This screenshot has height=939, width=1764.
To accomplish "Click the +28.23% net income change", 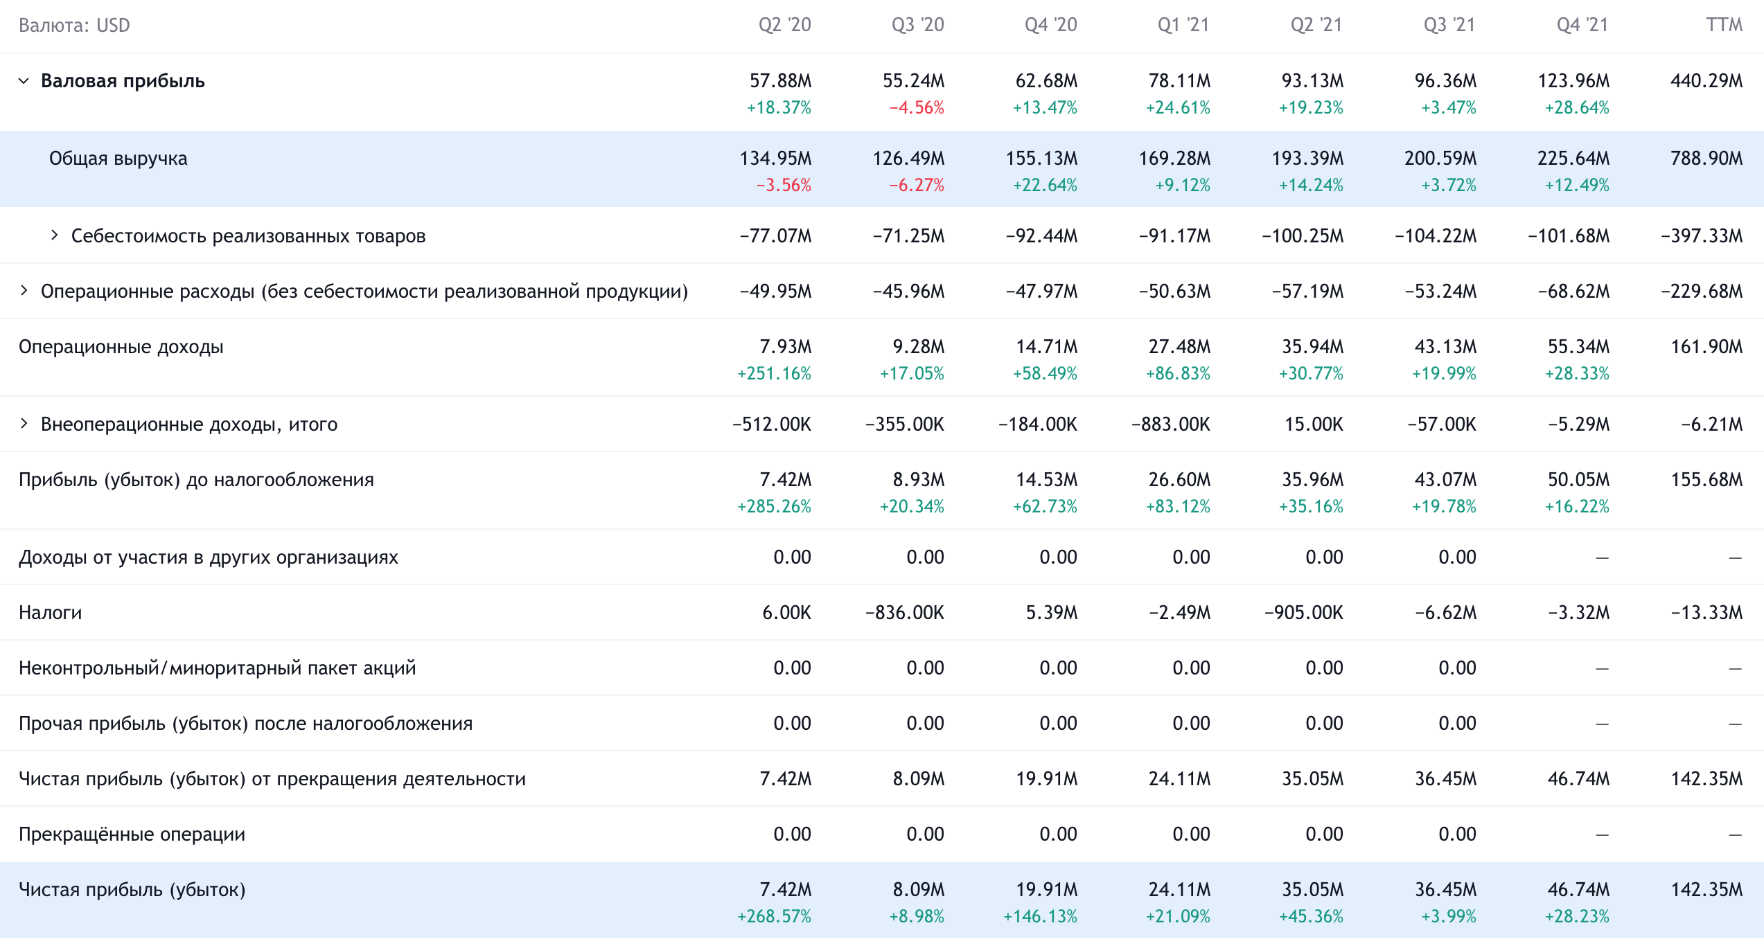I will click(1577, 917).
